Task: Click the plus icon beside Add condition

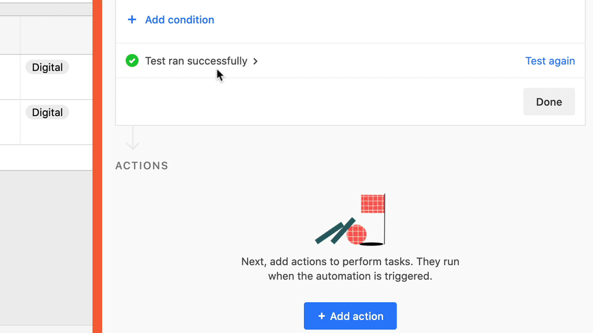Action: click(132, 20)
